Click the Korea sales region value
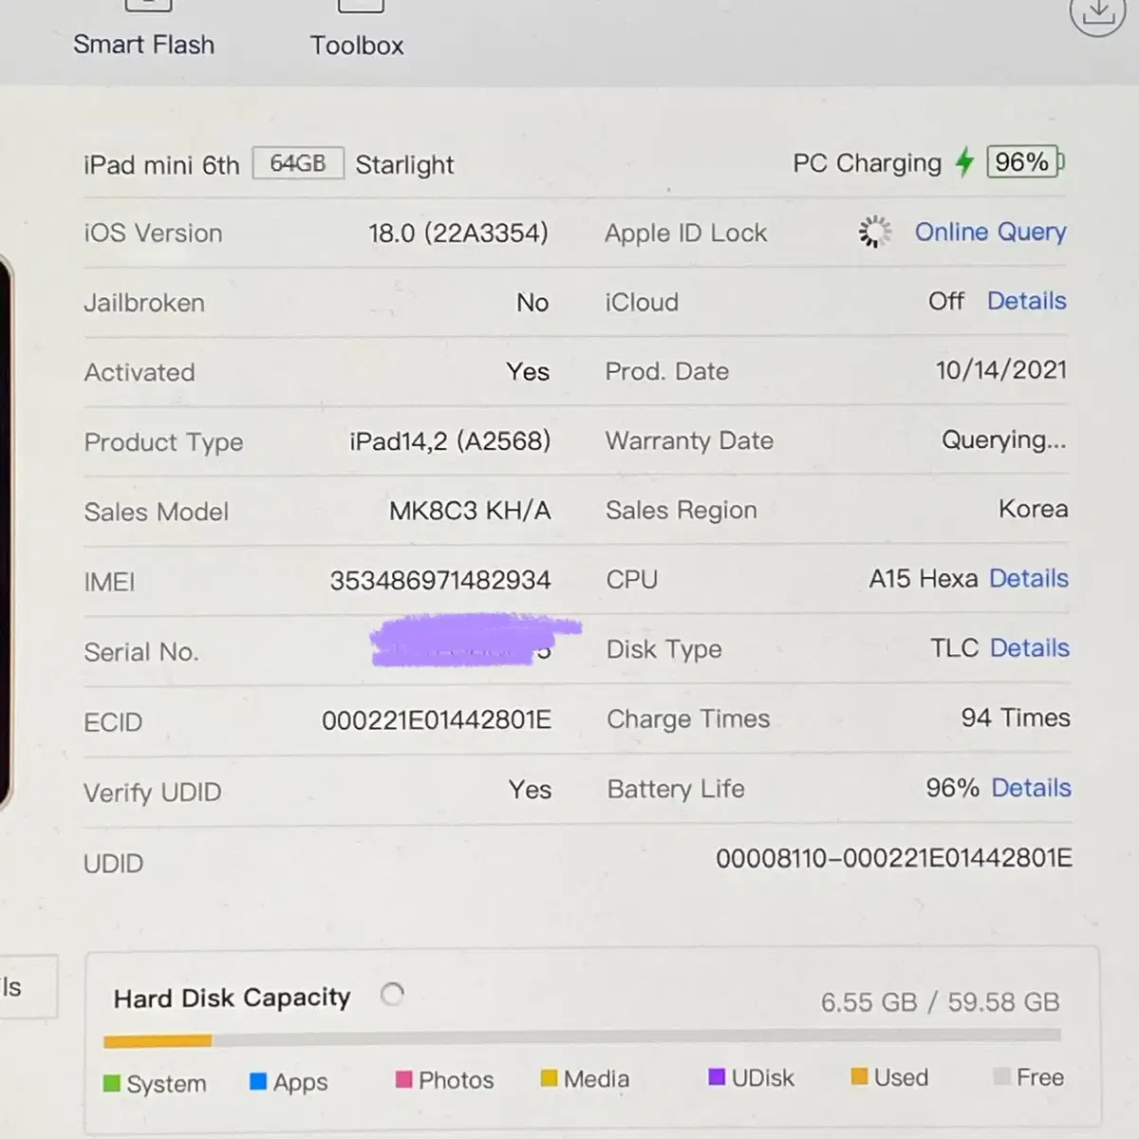 pyautogui.click(x=1034, y=509)
